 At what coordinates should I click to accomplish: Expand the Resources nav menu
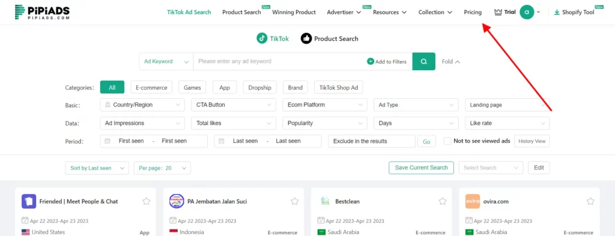390,12
